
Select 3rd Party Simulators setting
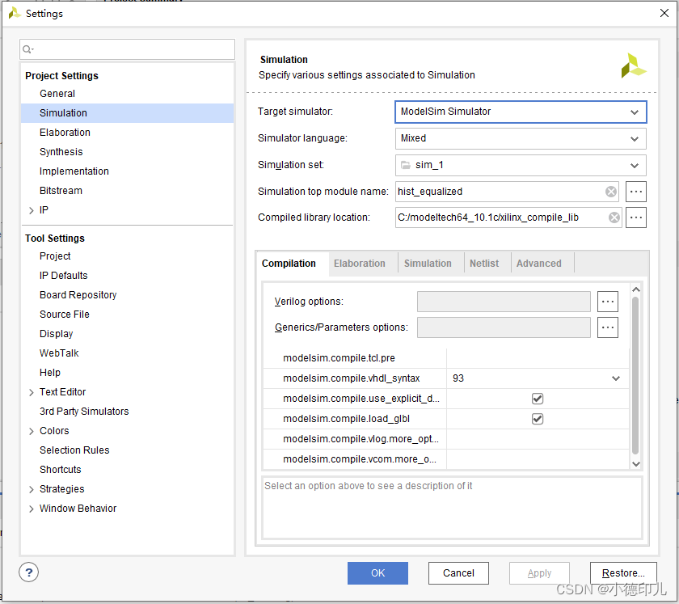[x=84, y=412]
